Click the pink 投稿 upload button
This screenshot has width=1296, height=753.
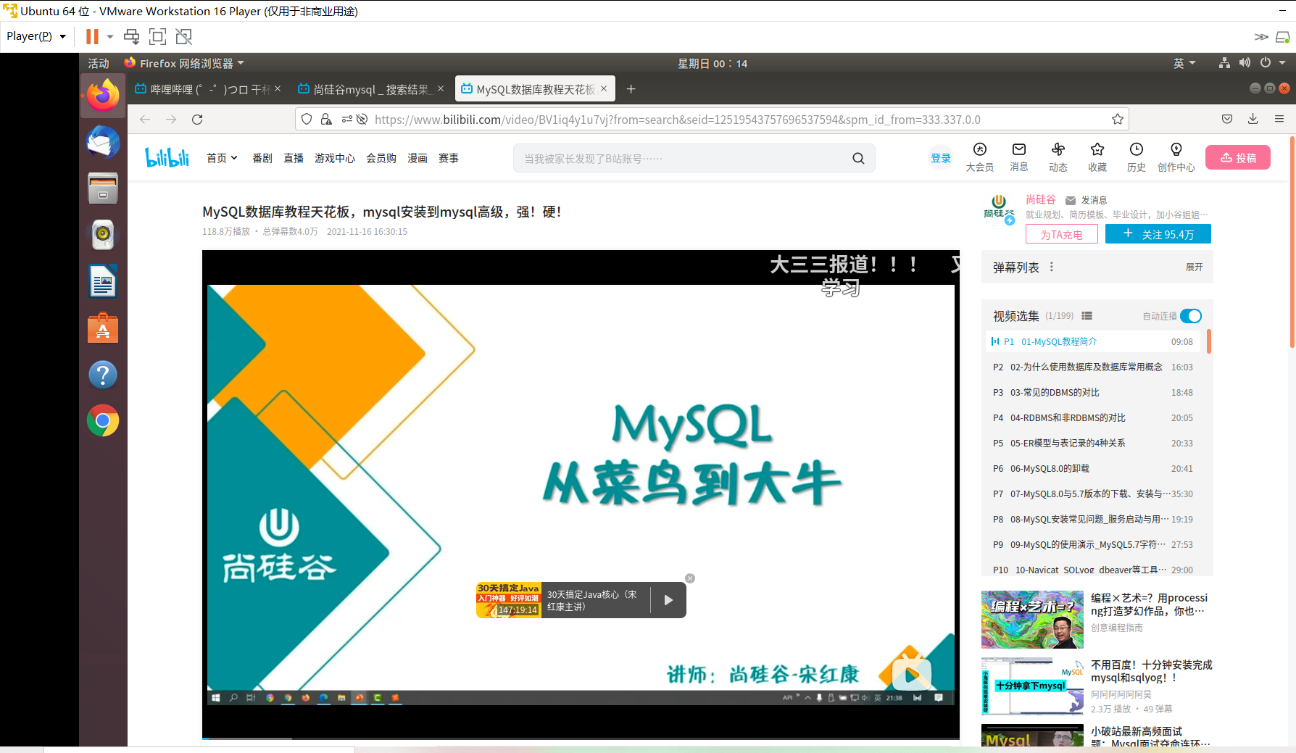[x=1237, y=157]
